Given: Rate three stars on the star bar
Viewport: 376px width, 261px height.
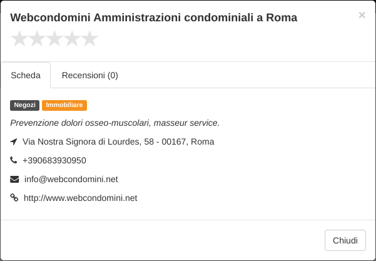Looking at the screenshot, I should pos(54,39).
